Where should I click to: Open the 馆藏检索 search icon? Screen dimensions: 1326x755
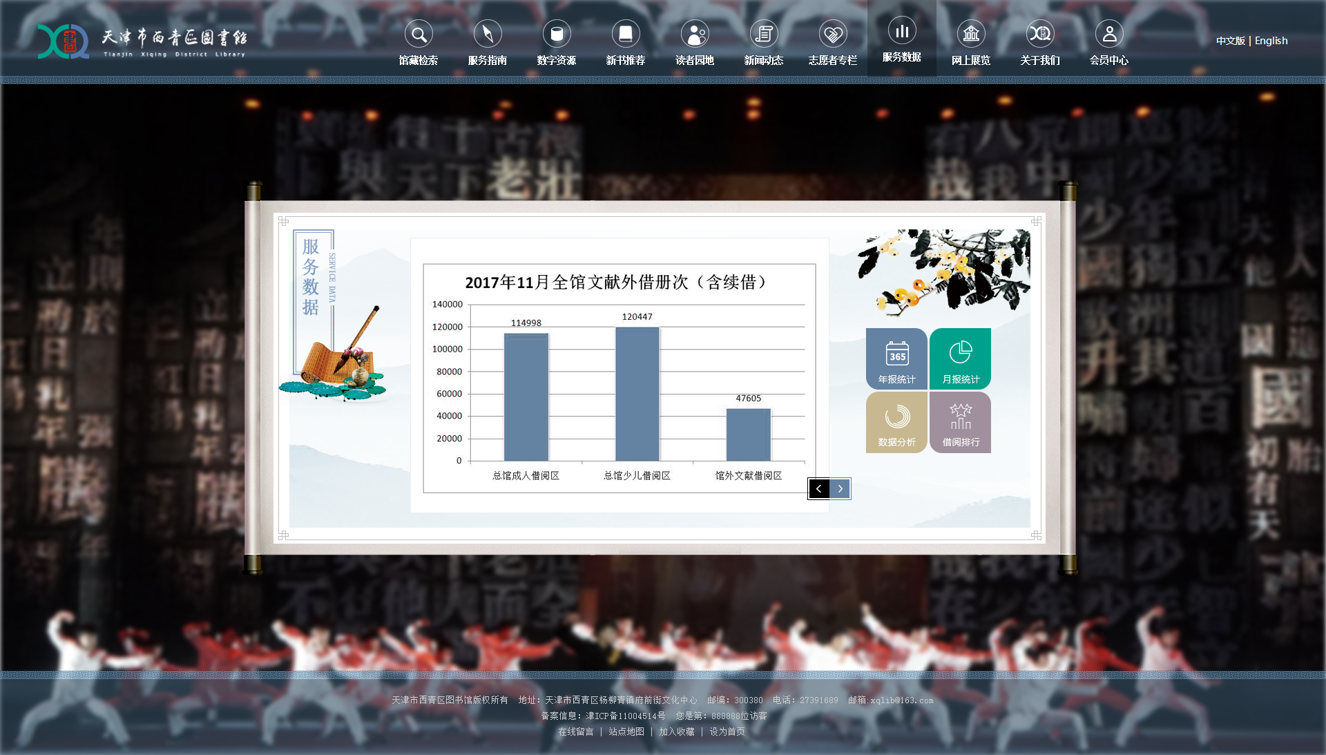(419, 34)
